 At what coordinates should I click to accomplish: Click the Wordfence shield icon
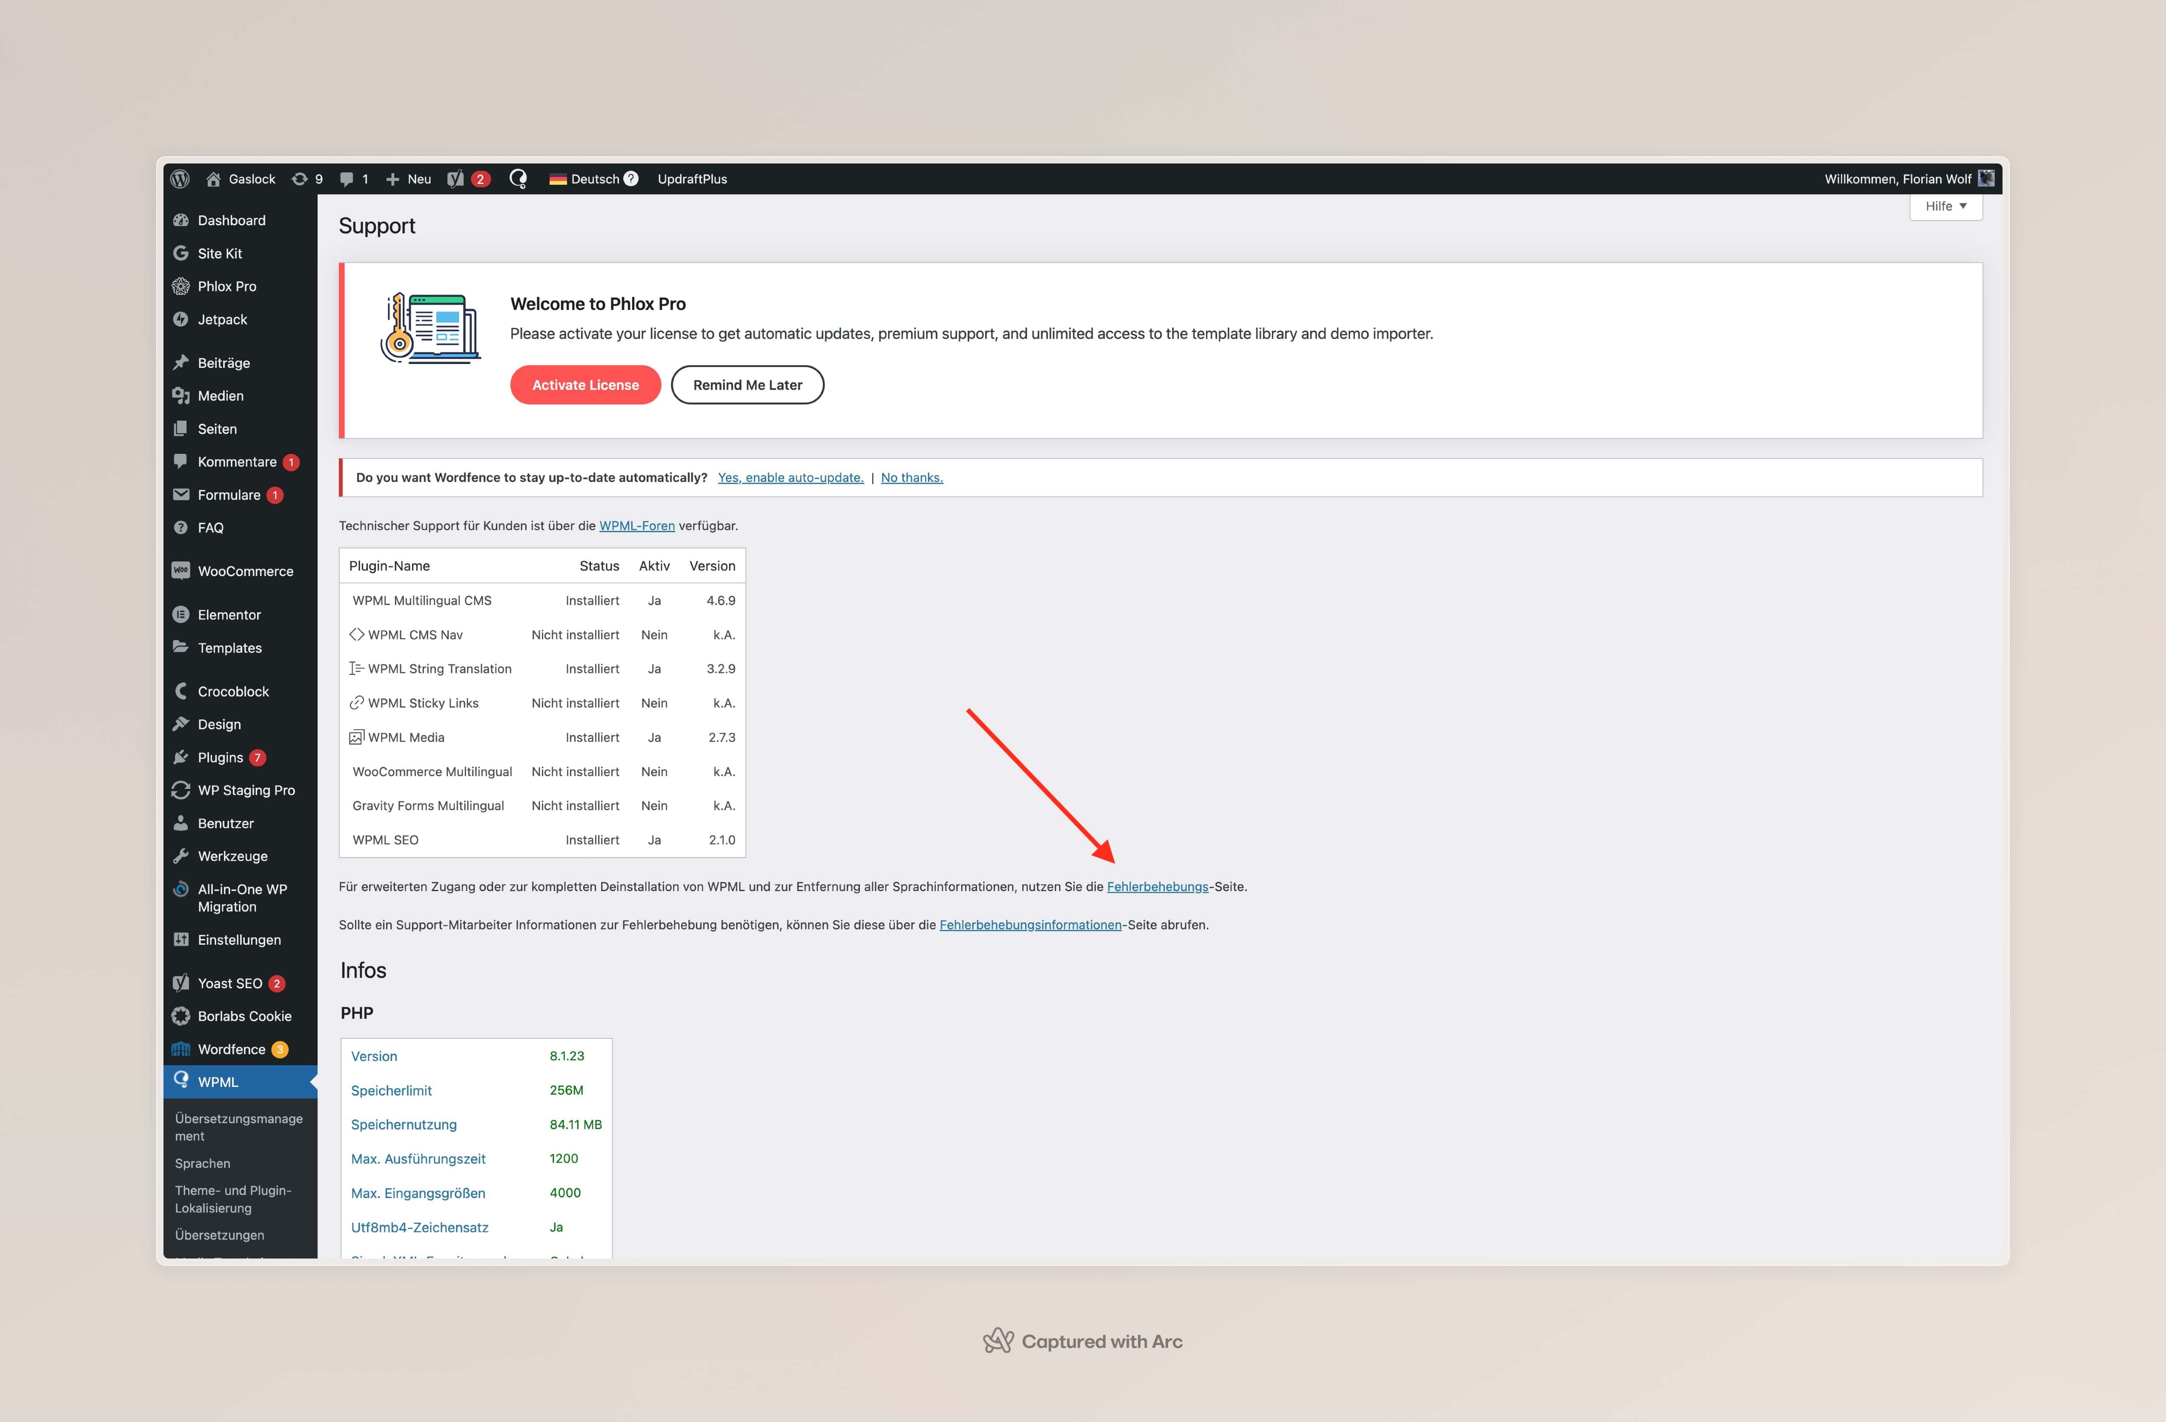(x=181, y=1049)
